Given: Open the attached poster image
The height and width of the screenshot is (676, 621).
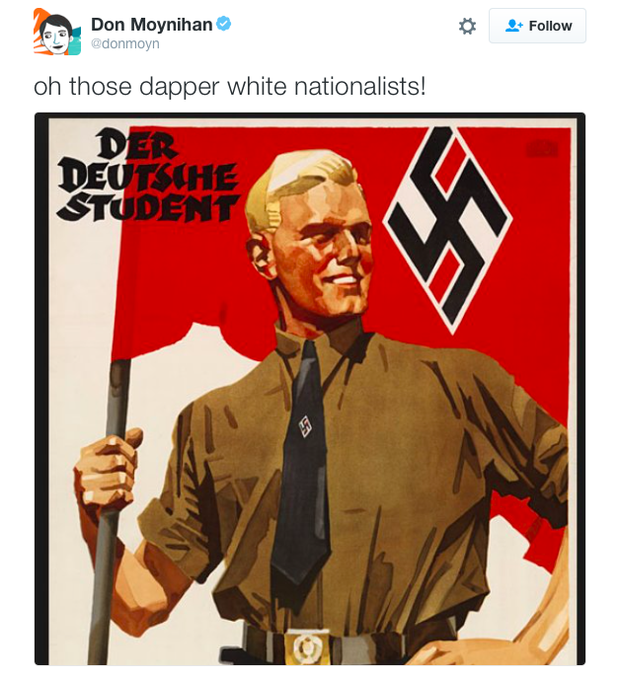Looking at the screenshot, I should [x=310, y=389].
